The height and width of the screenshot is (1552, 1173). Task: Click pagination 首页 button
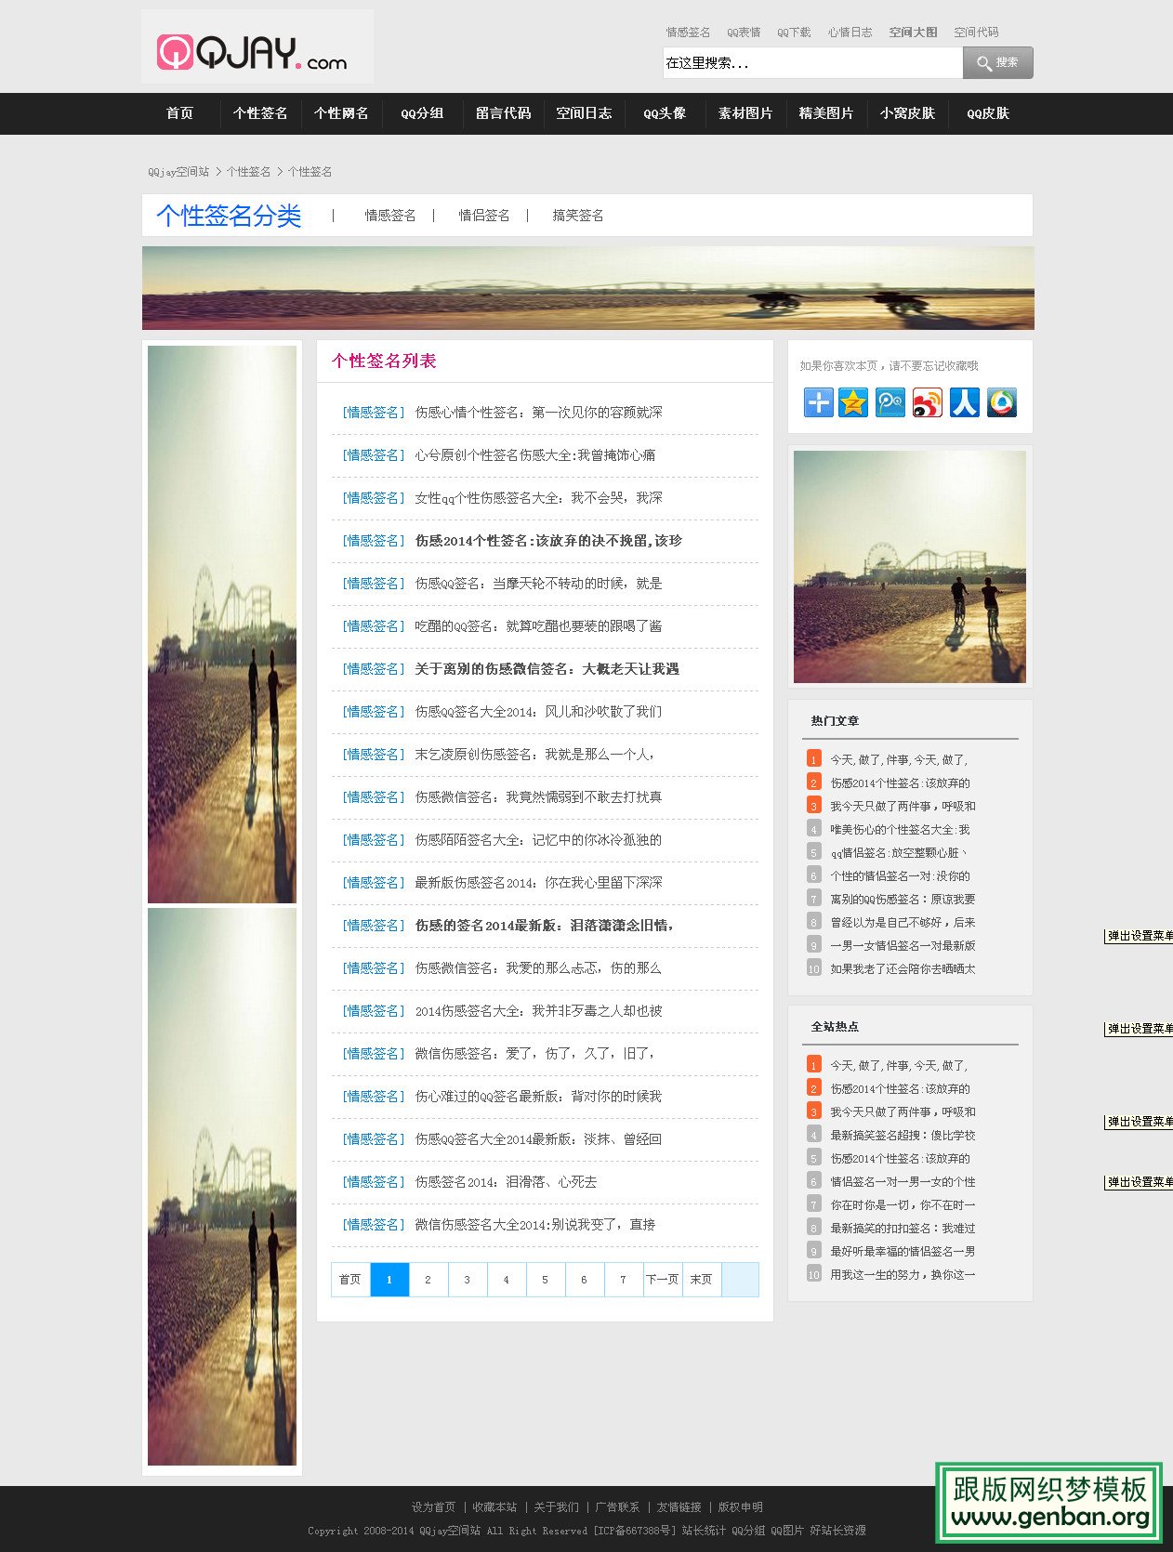click(350, 1280)
